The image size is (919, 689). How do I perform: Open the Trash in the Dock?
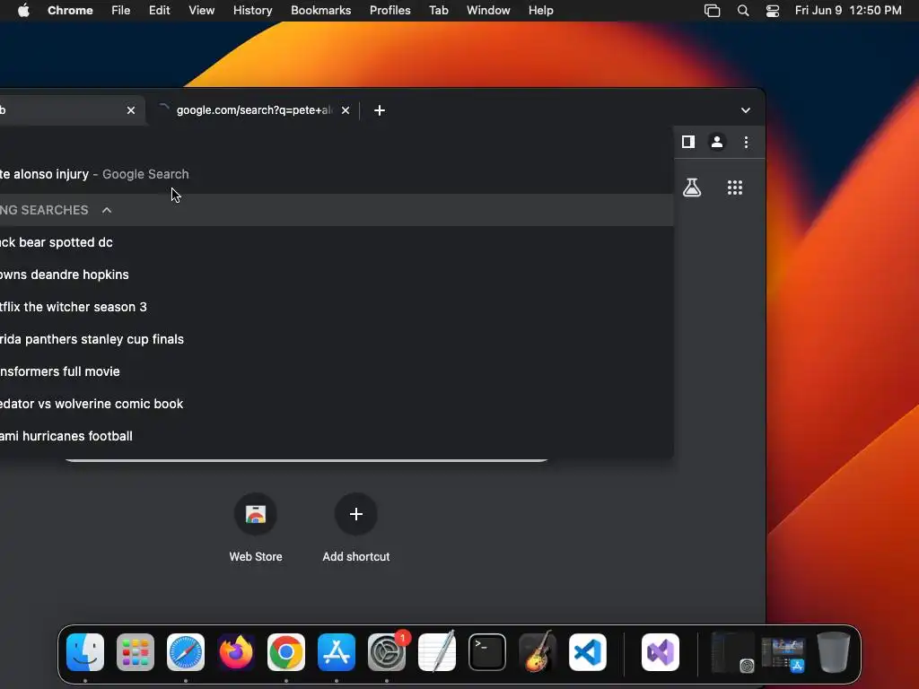[834, 652]
